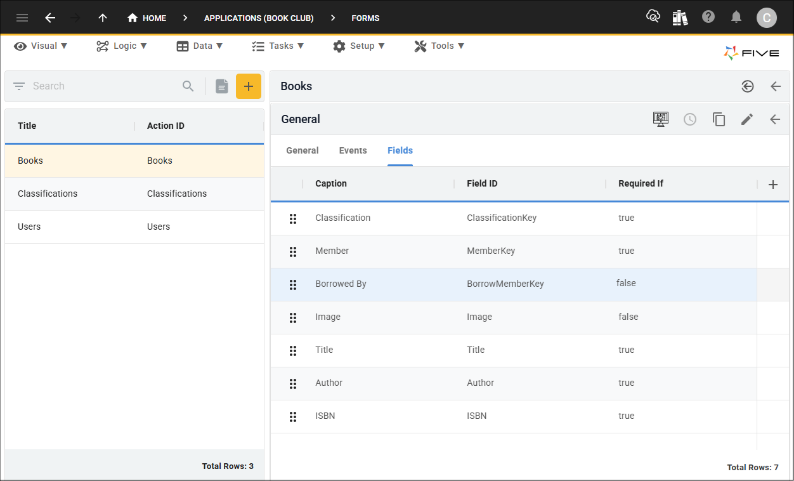This screenshot has width=794, height=481.
Task: Click the Caption column header
Action: 331,183
